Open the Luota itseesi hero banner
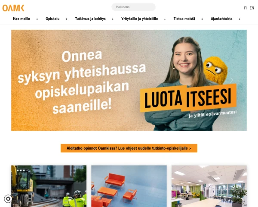The image size is (258, 207). [129, 80]
